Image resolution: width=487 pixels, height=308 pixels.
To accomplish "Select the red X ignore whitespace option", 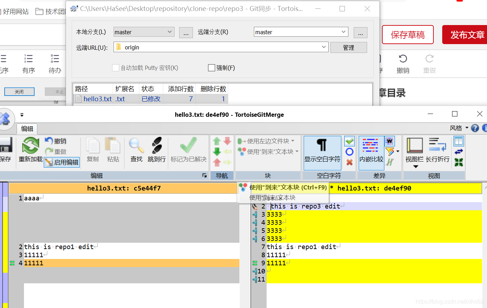I will coord(349,162).
